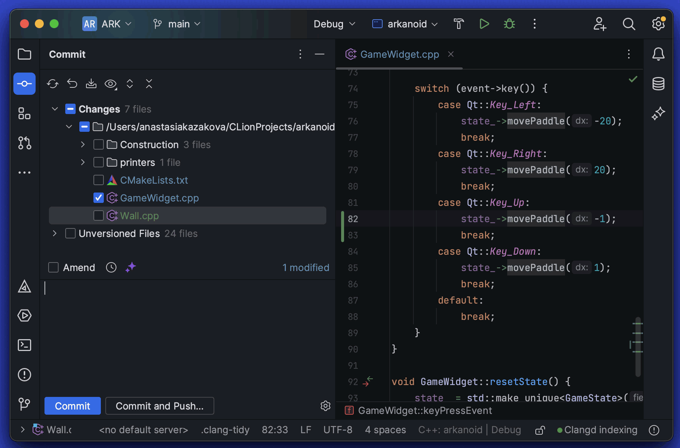Click in the commit message field
This screenshot has height=448, width=680.
point(185,333)
